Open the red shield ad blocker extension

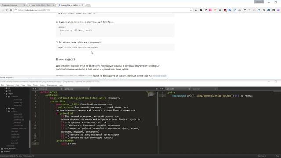tap(225, 11)
